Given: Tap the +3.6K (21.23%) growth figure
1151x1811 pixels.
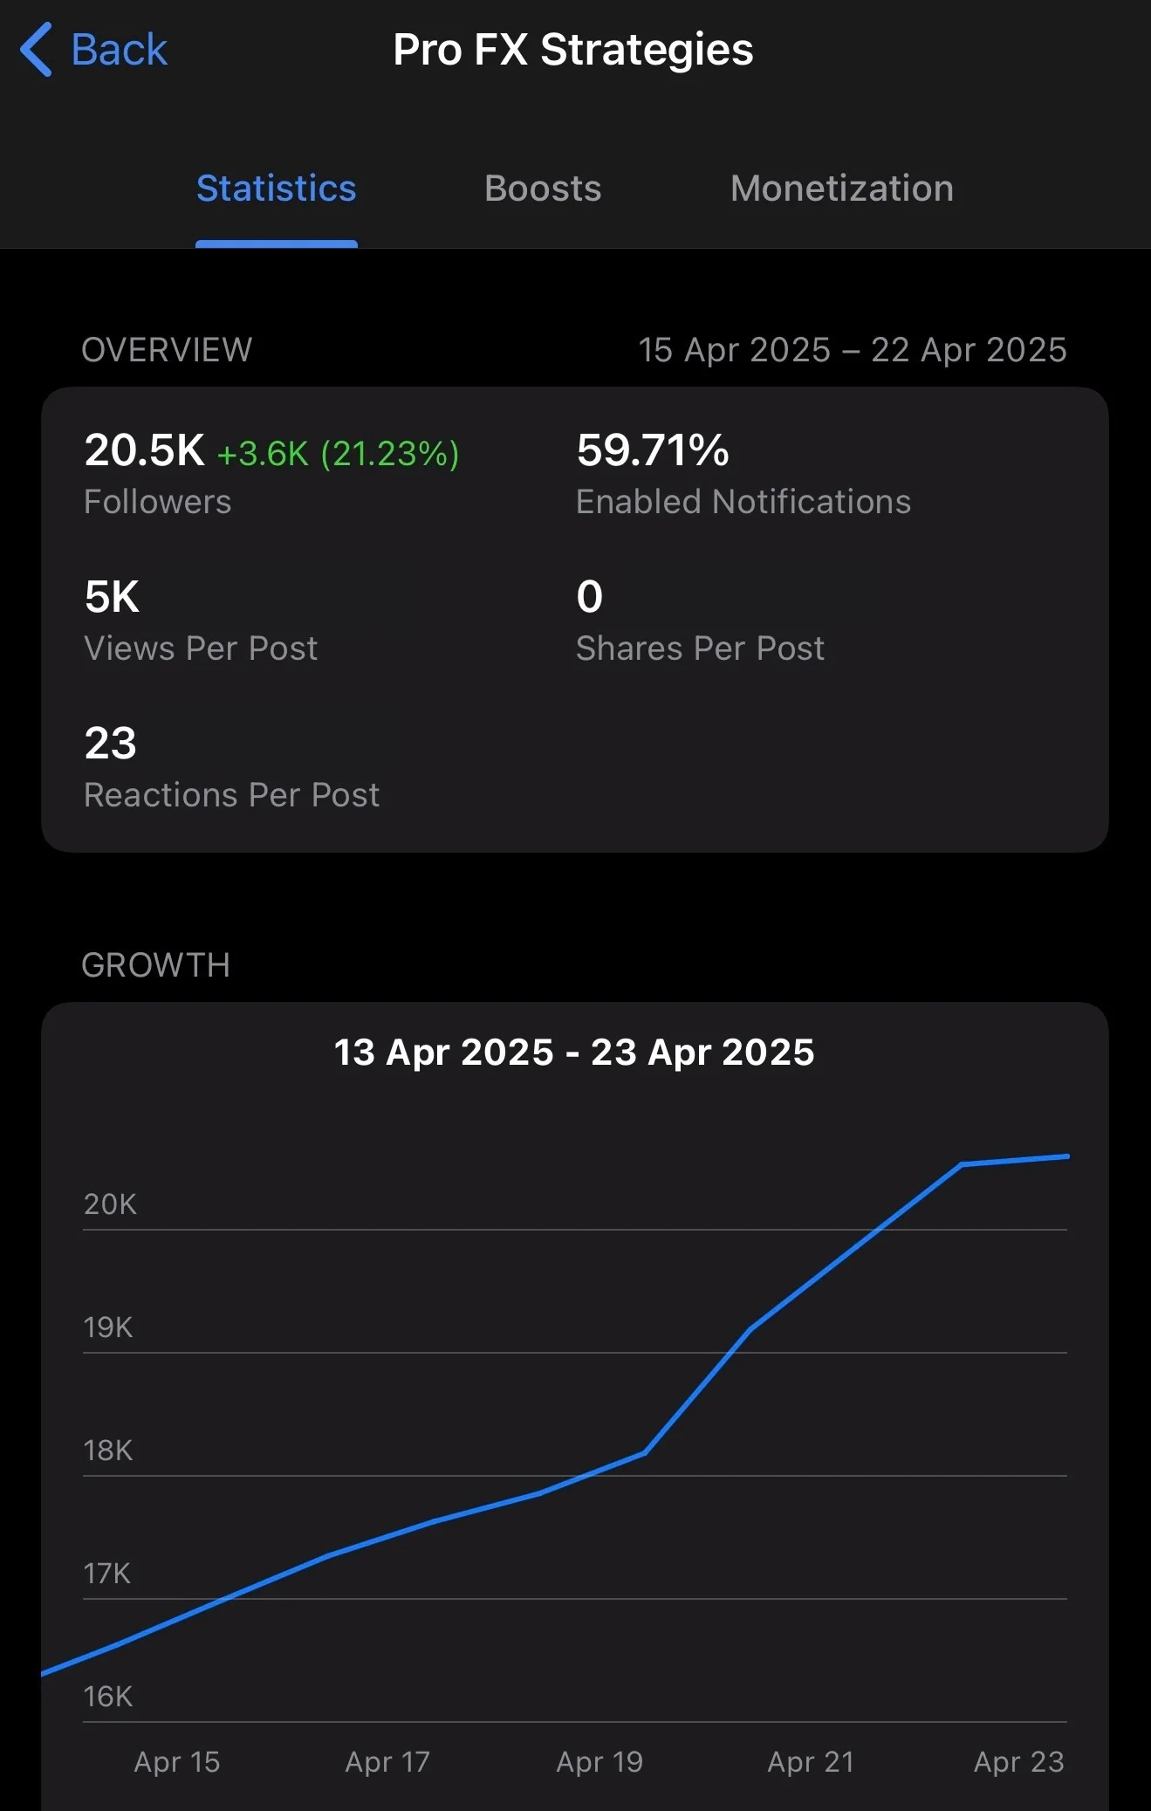Looking at the screenshot, I should coord(338,454).
